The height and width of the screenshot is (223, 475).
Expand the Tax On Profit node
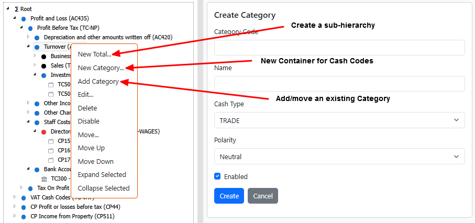tap(21, 187)
